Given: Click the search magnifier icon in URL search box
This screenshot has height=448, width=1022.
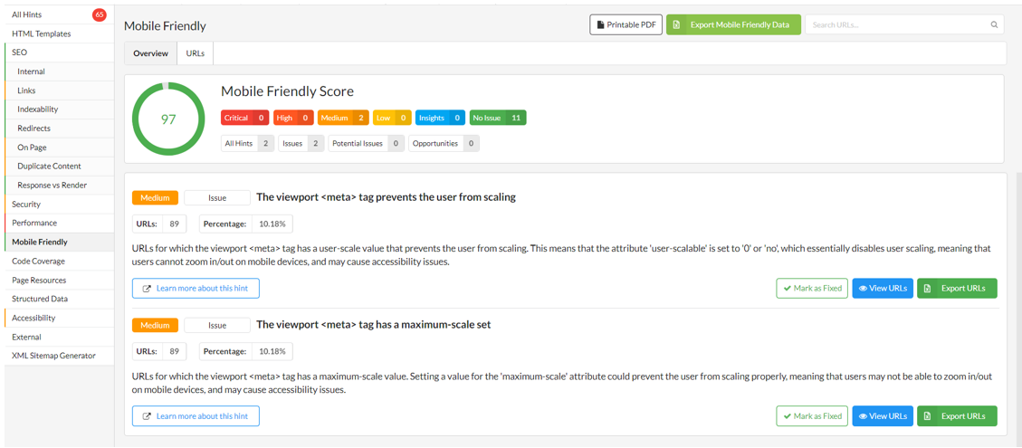Looking at the screenshot, I should point(994,25).
